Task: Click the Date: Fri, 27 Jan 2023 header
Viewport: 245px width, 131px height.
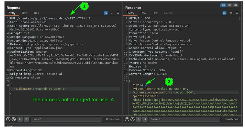Action: (159, 26)
